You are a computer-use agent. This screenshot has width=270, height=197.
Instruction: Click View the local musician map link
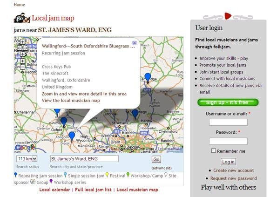71,101
